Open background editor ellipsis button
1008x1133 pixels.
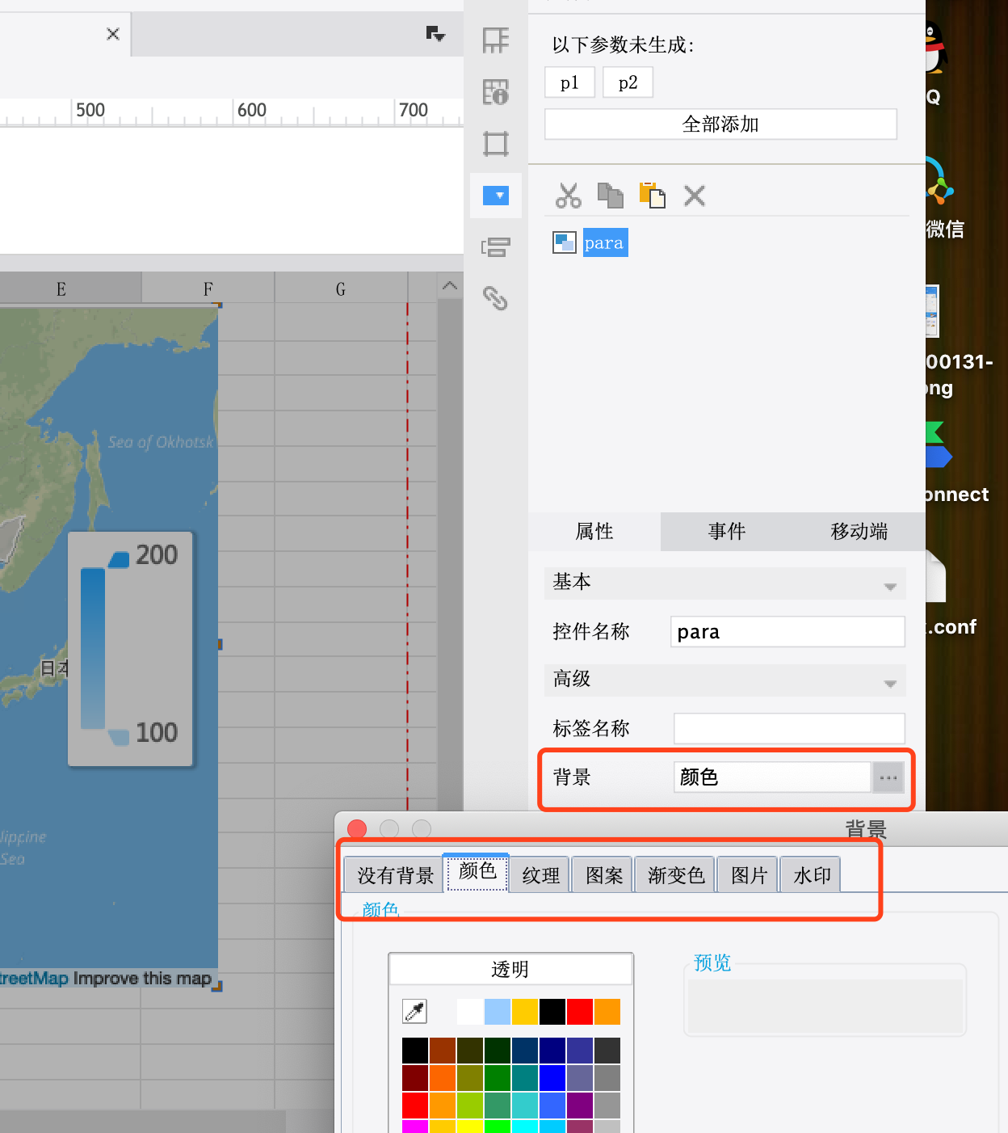888,777
